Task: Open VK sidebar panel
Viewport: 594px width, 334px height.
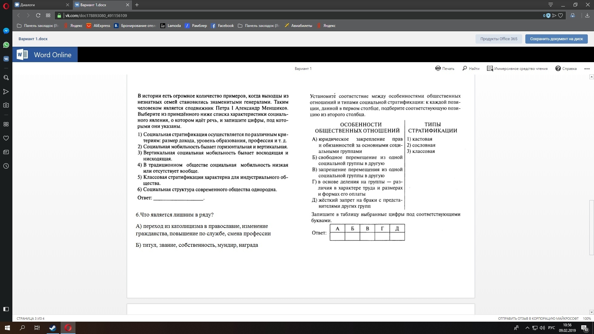Action: pyautogui.click(x=6, y=59)
